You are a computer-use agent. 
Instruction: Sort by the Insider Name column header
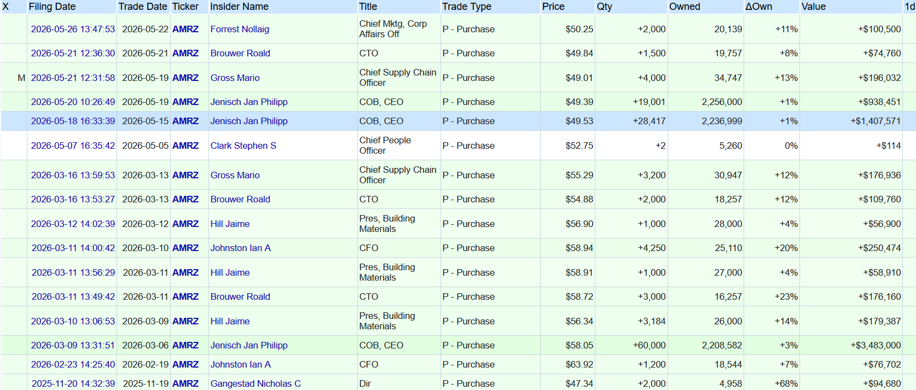pyautogui.click(x=239, y=7)
